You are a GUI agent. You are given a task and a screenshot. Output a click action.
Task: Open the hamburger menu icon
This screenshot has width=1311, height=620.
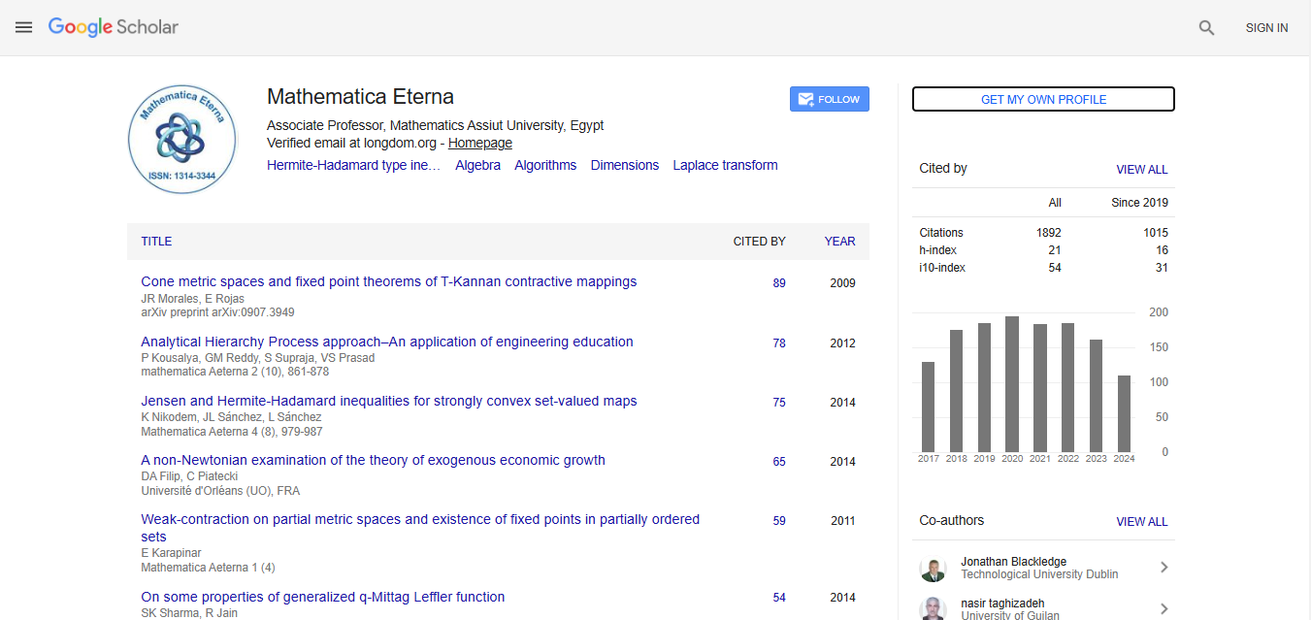pos(24,28)
